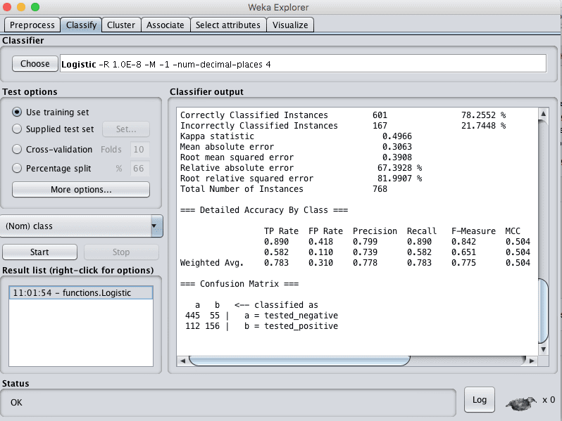This screenshot has height=421, width=562.
Task: Click the Precision column header
Action: (x=375, y=231)
